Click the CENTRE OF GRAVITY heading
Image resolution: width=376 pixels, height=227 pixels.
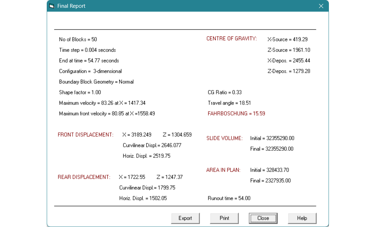coord(232,38)
